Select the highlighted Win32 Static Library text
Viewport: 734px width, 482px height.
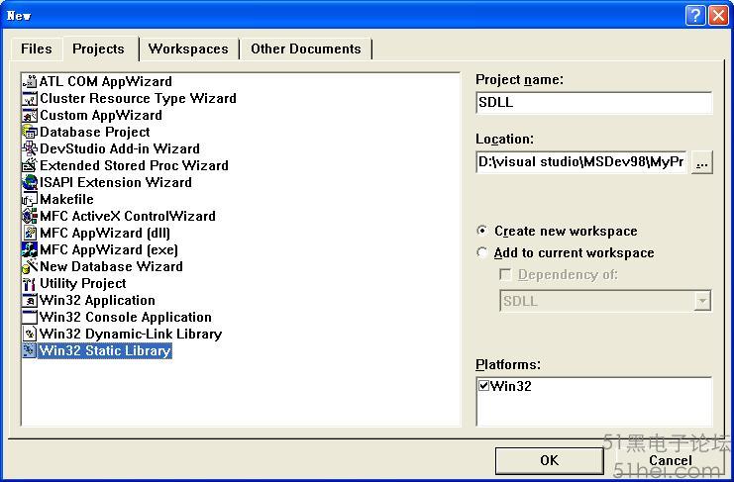(105, 350)
